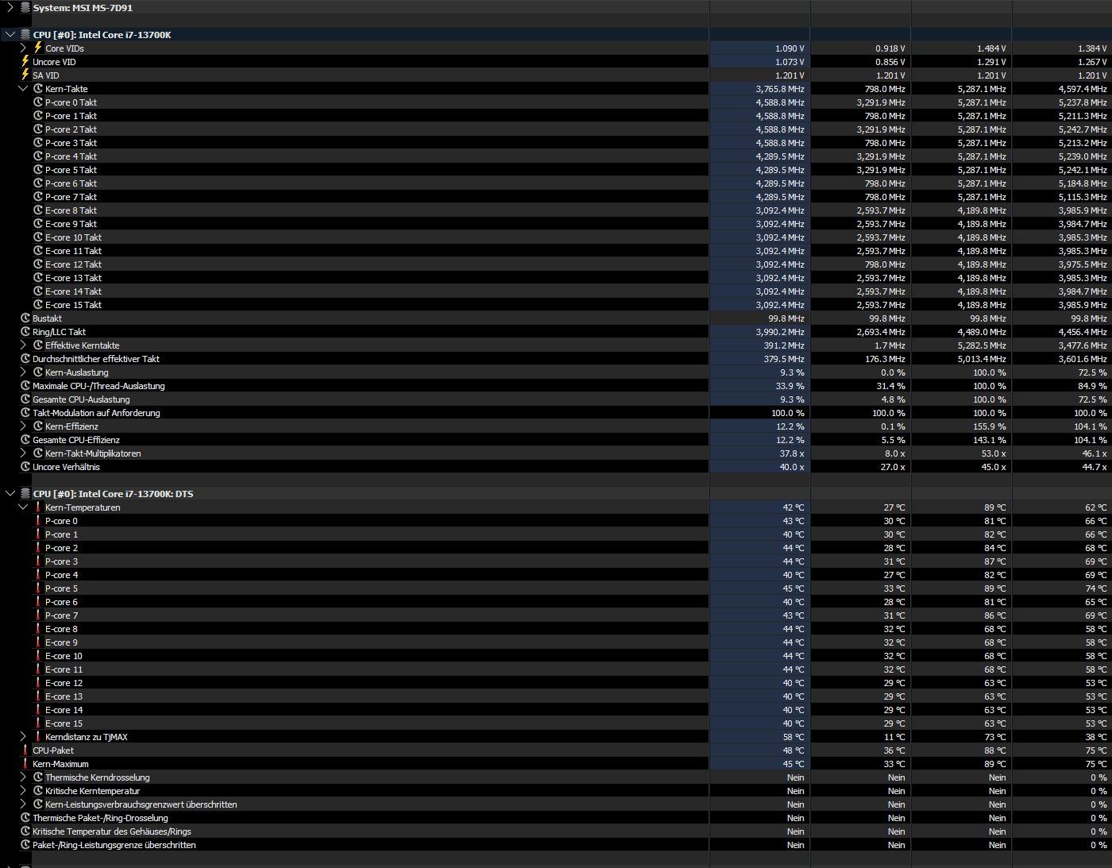Select Maximale CPU-/Thread-Auslastung row
The image size is (1112, 868).
[x=556, y=386]
